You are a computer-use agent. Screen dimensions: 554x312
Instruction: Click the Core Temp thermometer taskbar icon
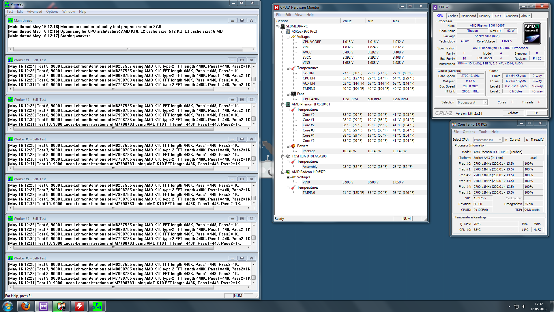coord(61,306)
